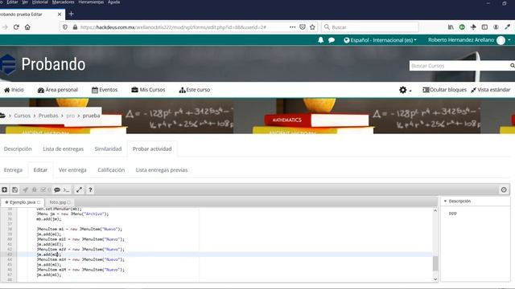Go to Área personal
This screenshot has width=515, height=289.
[58, 90]
